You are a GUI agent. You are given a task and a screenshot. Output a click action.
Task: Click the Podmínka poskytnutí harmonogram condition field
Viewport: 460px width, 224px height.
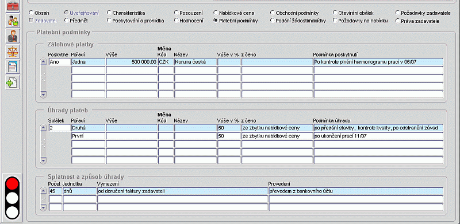(378, 62)
